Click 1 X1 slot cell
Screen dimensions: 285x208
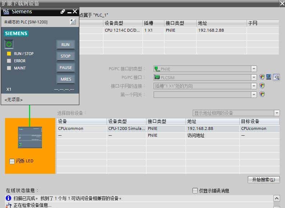point(153,30)
